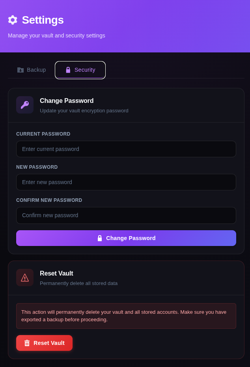Click the Change Password section header
This screenshot has width=250, height=367.
click(x=66, y=101)
